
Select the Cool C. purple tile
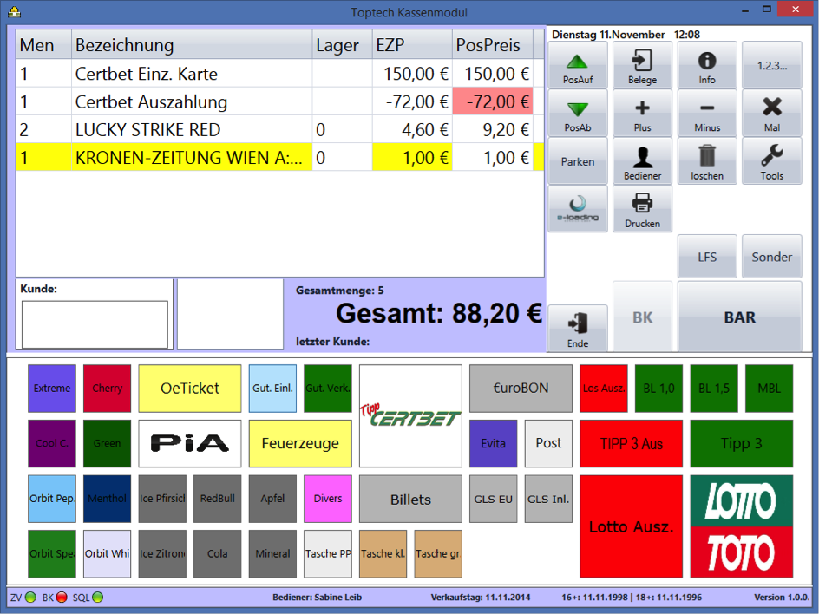pyautogui.click(x=52, y=443)
